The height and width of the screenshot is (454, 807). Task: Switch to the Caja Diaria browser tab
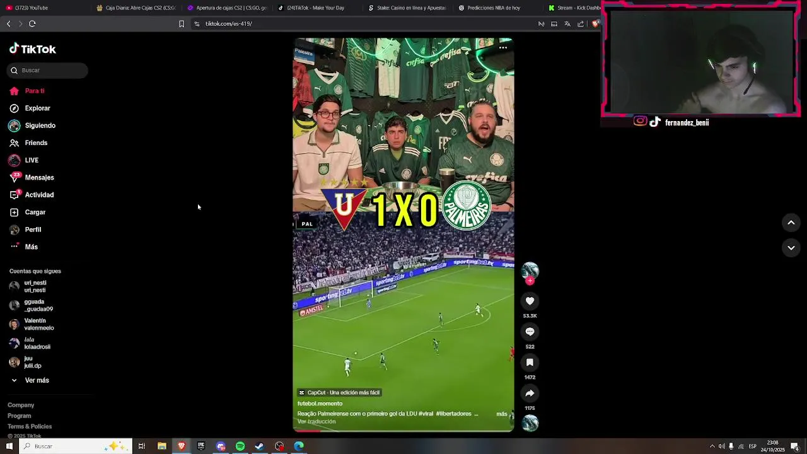[x=136, y=8]
